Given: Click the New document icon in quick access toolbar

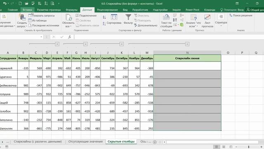Looking at the screenshot, I should pos(20,3).
